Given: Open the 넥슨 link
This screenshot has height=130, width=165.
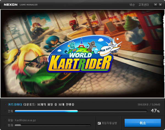Looking at the screenshot, I should coord(132,5).
